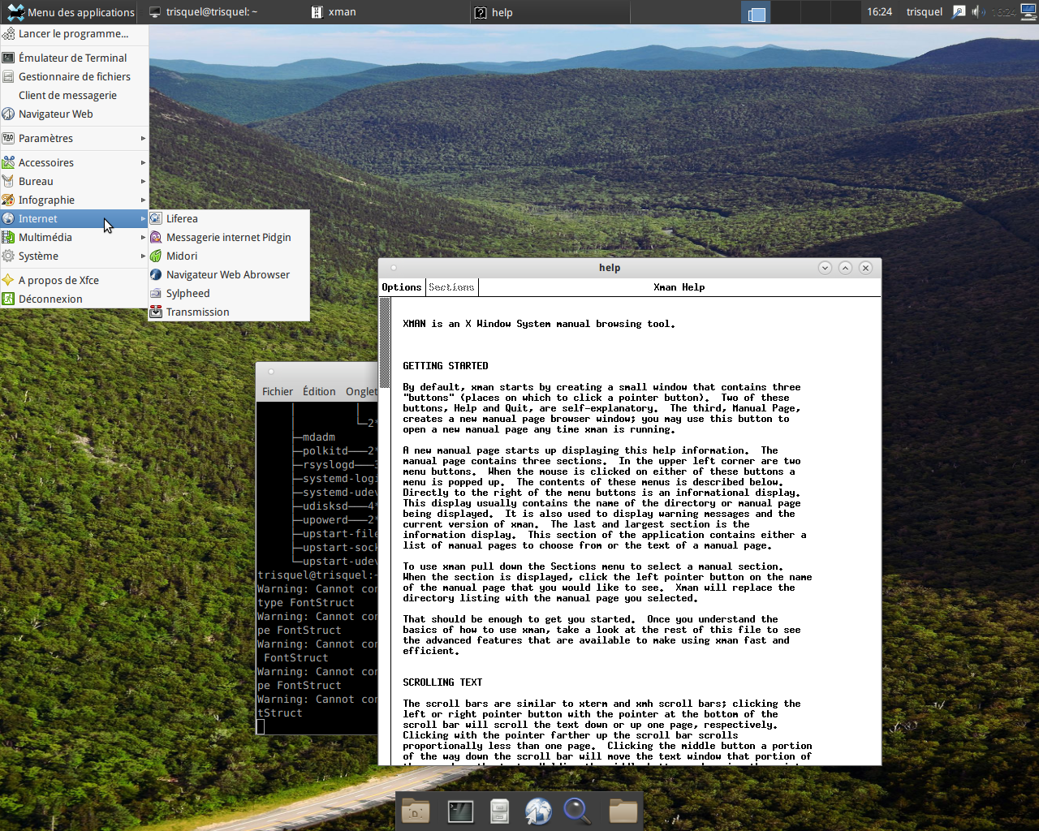The width and height of the screenshot is (1039, 831).
Task: Click dock show-desktop folder icon
Action: click(x=416, y=811)
